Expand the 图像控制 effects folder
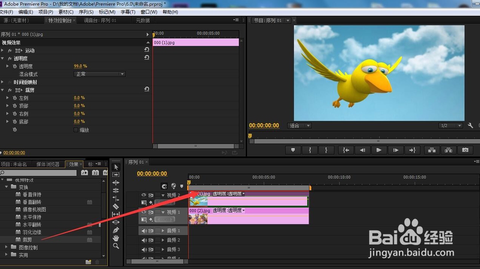 6,246
